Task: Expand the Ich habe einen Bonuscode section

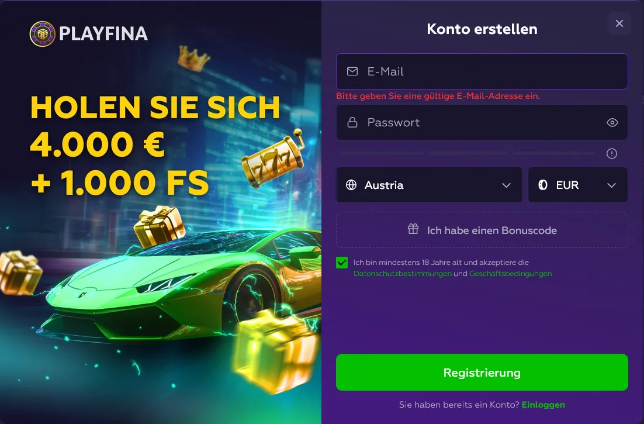Action: coord(482,230)
